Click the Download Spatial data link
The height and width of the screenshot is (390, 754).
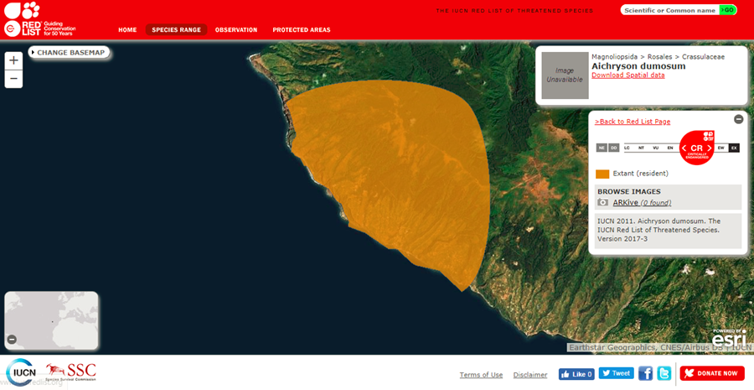627,75
